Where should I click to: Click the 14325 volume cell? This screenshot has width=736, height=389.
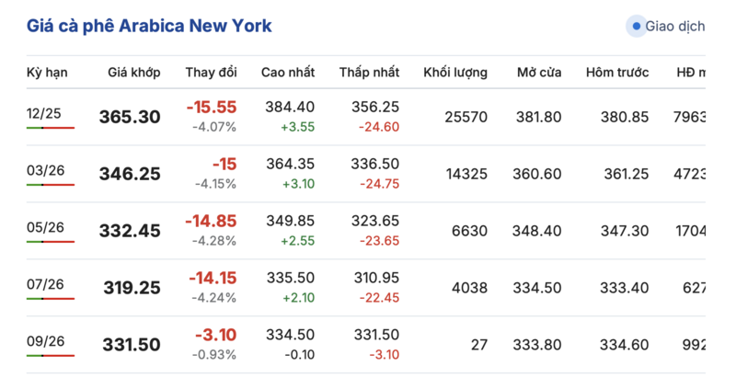coord(466,174)
